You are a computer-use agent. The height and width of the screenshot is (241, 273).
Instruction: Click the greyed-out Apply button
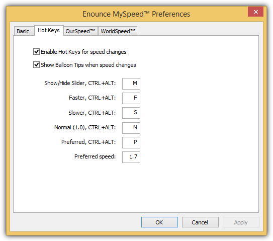(241, 222)
